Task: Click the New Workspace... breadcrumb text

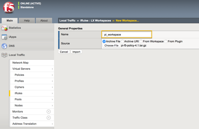Action: (x=127, y=20)
